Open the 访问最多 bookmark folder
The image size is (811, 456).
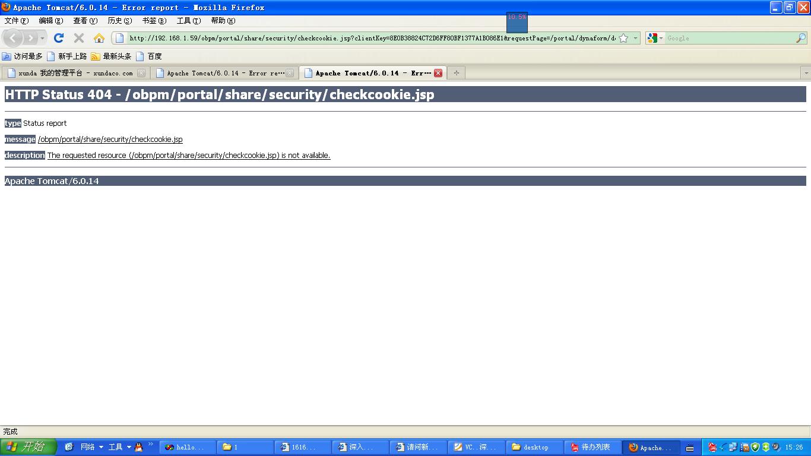[x=23, y=56]
